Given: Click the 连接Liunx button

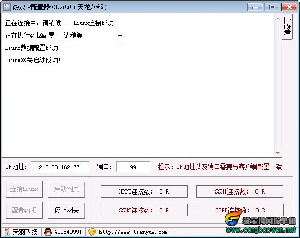Looking at the screenshot, I should click(x=24, y=189).
